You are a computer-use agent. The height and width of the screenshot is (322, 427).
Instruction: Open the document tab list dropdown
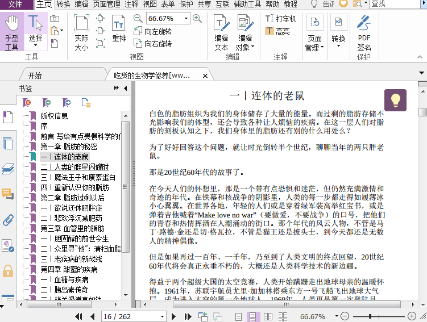tap(421, 73)
